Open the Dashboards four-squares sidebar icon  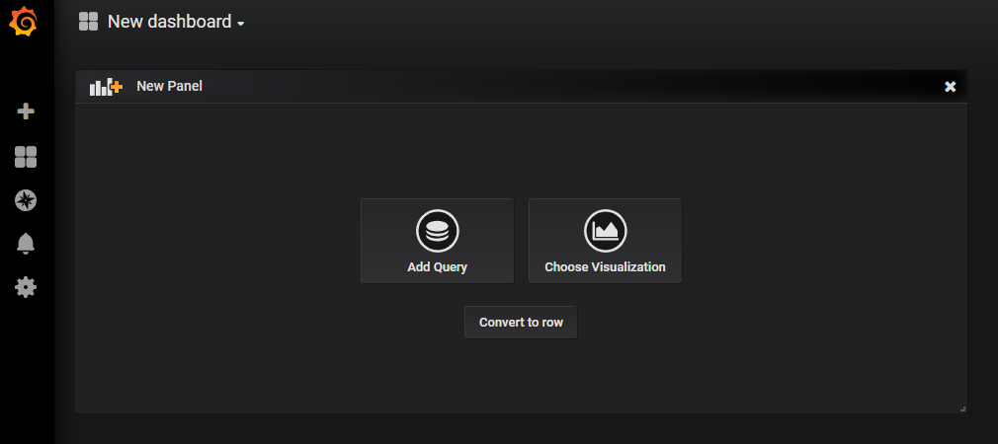(26, 156)
